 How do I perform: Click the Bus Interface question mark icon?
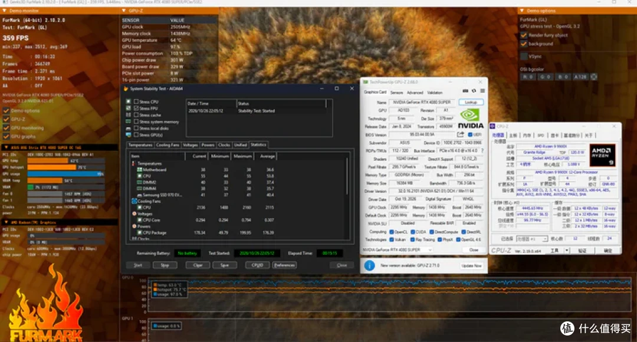tap(482, 151)
